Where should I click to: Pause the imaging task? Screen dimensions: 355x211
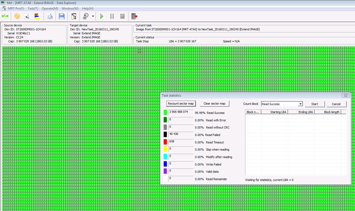pyautogui.click(x=112, y=16)
